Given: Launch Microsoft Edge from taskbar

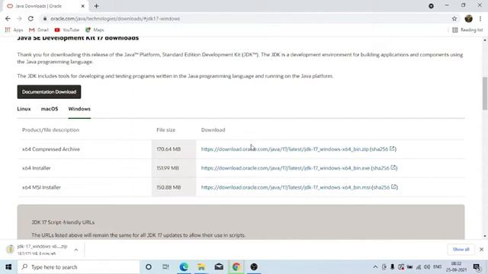Looking at the screenshot, I should [184, 267].
